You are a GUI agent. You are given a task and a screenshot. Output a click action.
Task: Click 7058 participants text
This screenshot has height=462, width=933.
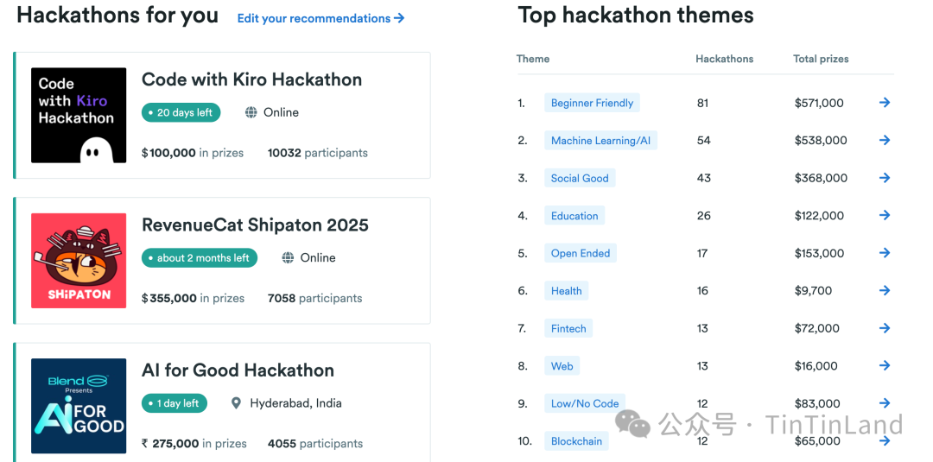tap(314, 298)
